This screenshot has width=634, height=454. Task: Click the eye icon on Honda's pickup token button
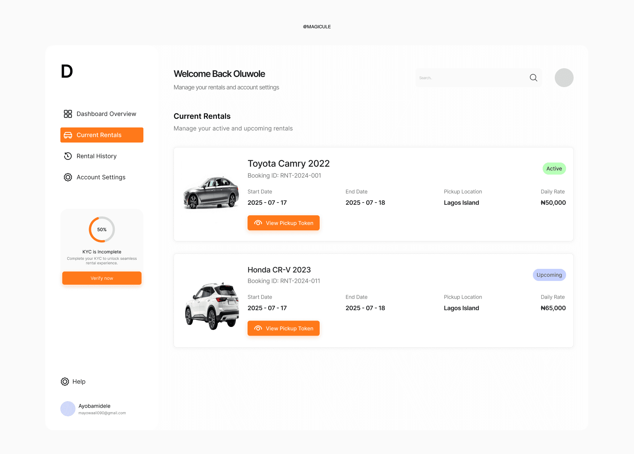click(258, 328)
